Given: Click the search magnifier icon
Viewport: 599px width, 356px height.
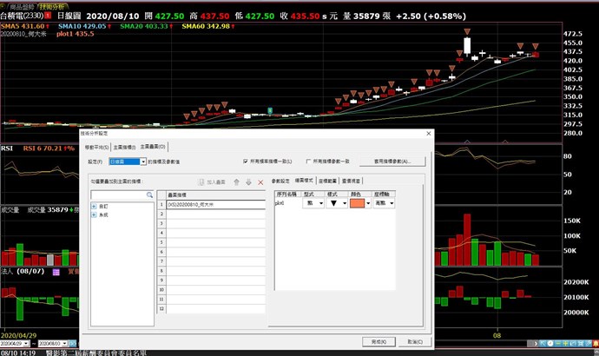Looking at the screenshot, I should click(149, 195).
